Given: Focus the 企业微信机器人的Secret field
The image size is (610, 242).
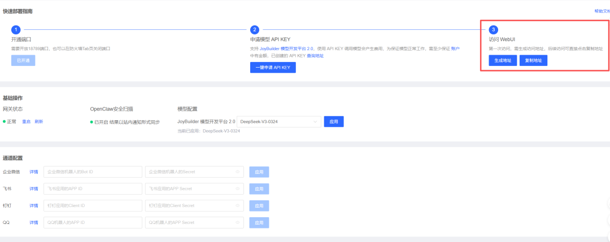Looking at the screenshot, I should [x=194, y=171].
